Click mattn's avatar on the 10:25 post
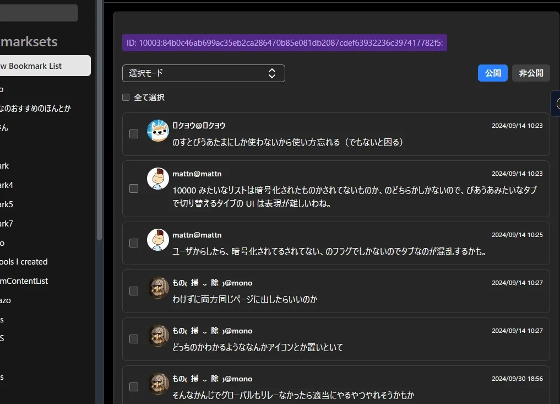Image resolution: width=560 pixels, height=404 pixels. tap(158, 240)
